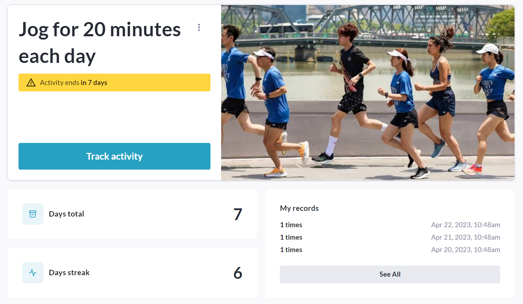The width and height of the screenshot is (523, 304).
Task: Select the 1 times entry for Apr 20
Action: coord(291,250)
